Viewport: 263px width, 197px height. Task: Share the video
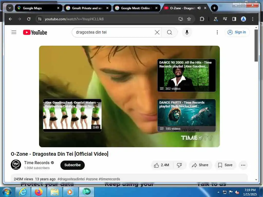pos(200,165)
